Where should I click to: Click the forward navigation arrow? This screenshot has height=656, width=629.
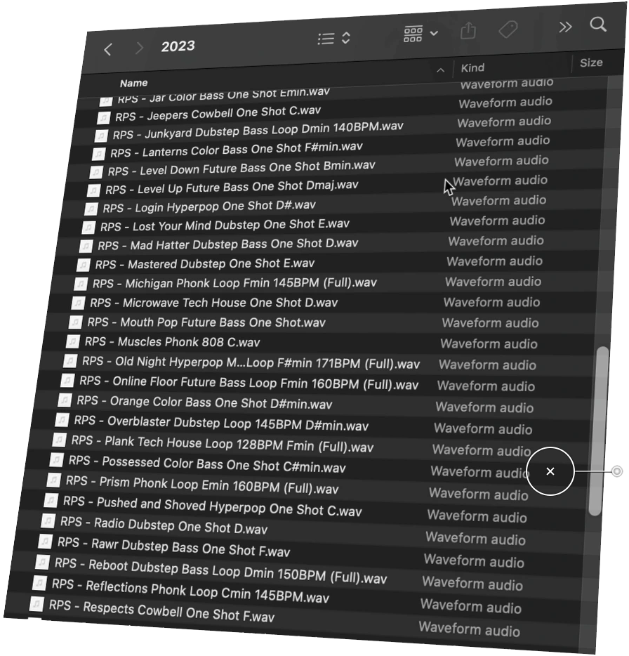click(140, 48)
